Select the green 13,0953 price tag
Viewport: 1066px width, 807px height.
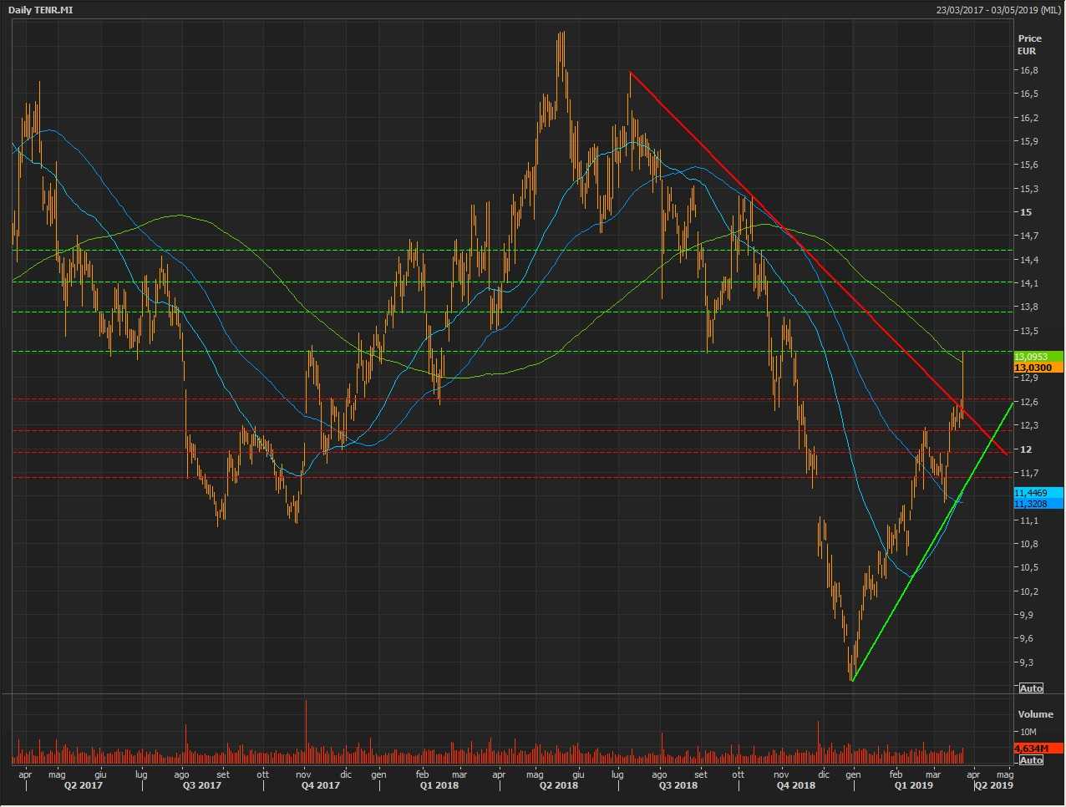click(x=1038, y=357)
